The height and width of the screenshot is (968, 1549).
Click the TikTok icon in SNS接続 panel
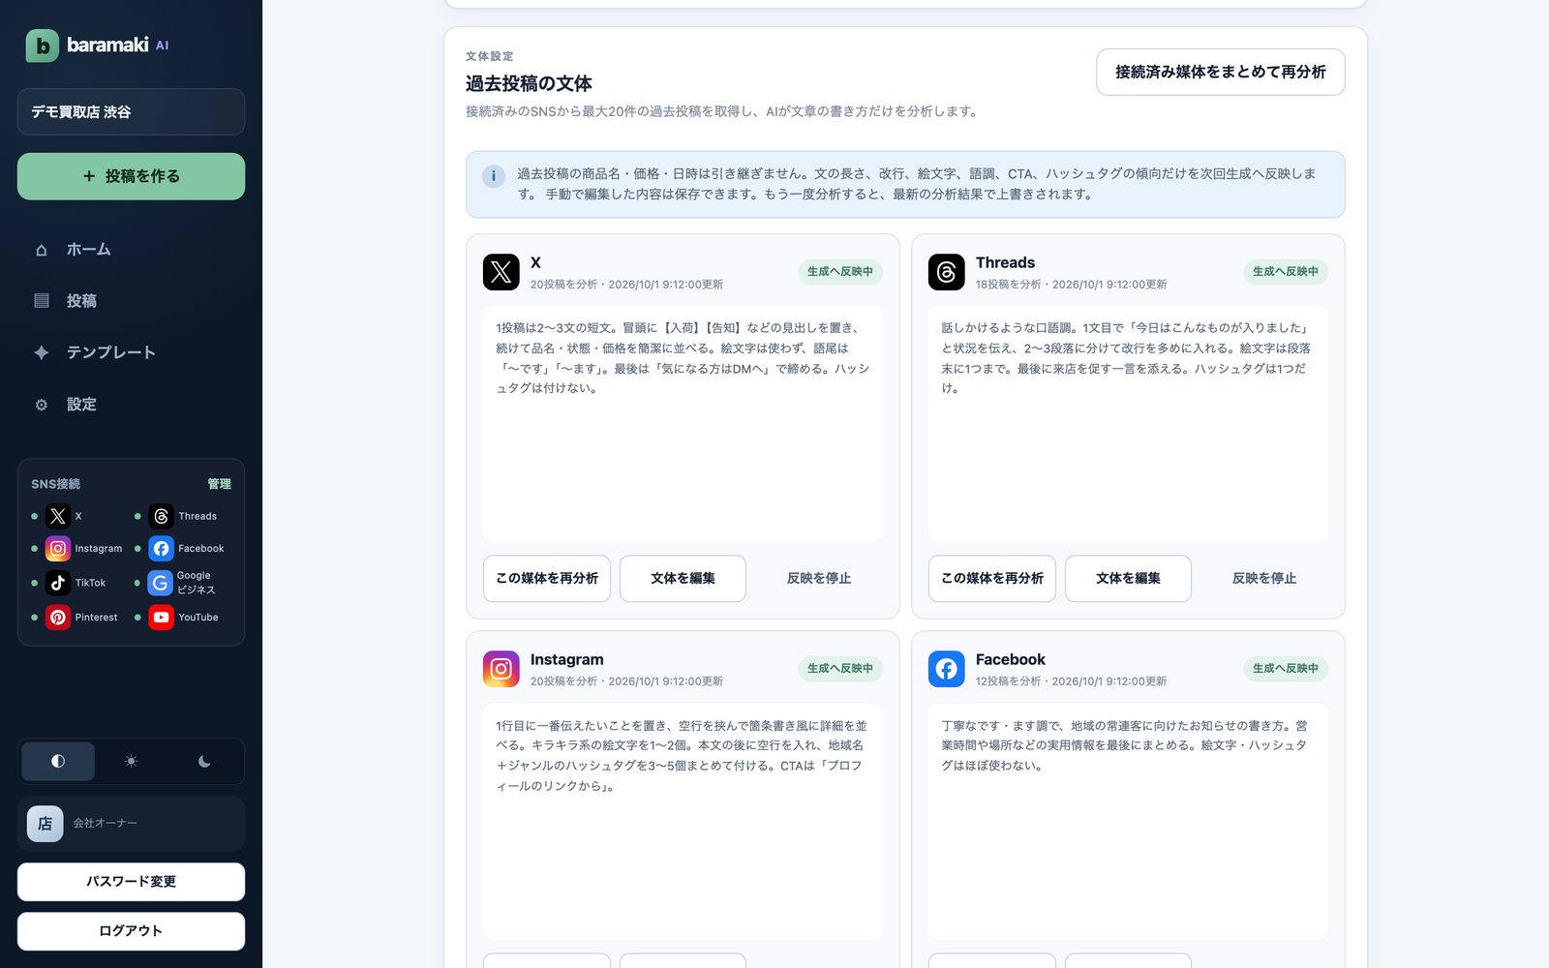tap(58, 583)
